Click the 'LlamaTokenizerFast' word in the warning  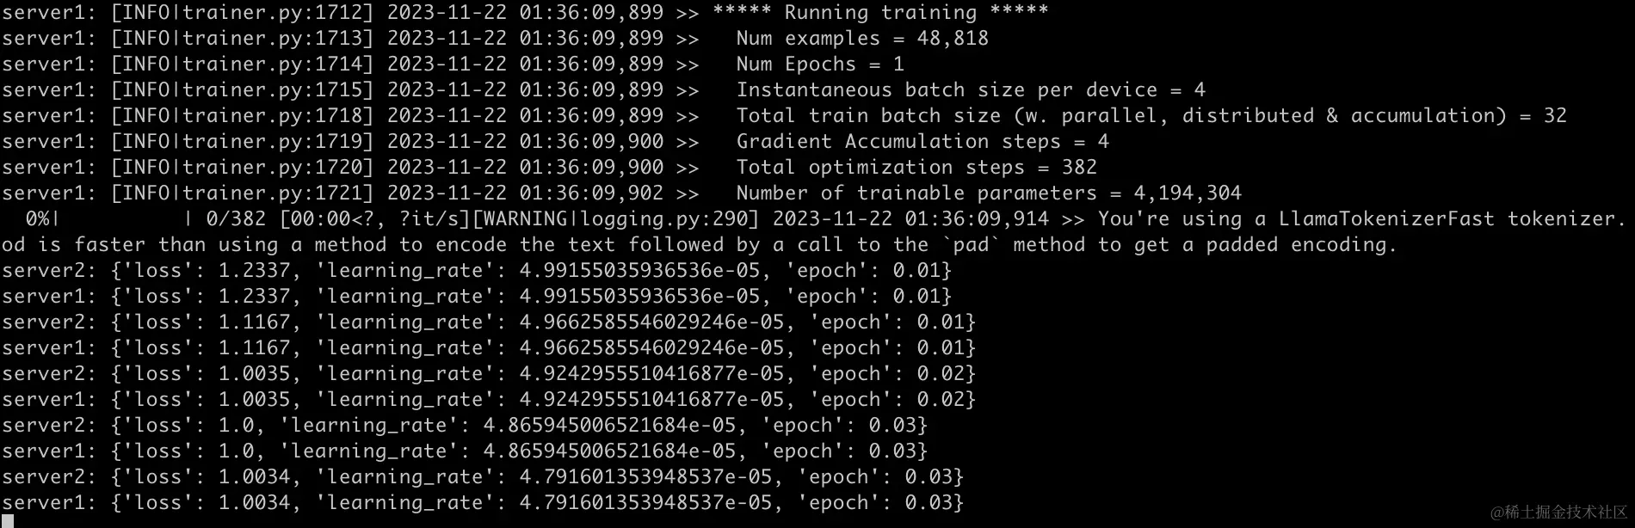pos(1385,219)
